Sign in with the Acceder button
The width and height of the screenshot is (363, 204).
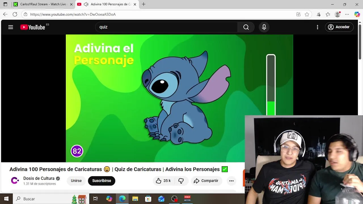click(339, 27)
